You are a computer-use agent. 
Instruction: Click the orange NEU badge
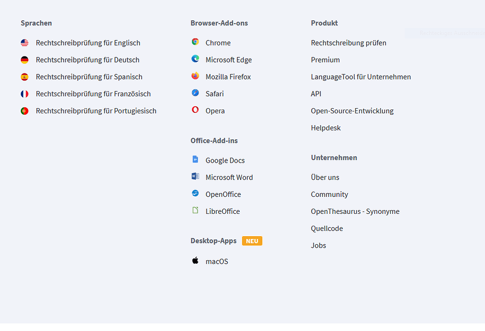(252, 241)
